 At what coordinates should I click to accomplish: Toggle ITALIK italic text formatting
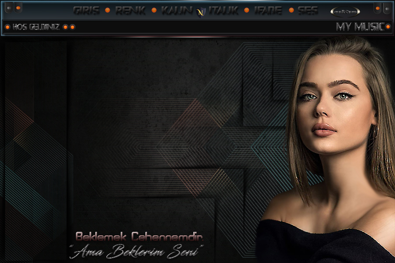click(x=223, y=11)
